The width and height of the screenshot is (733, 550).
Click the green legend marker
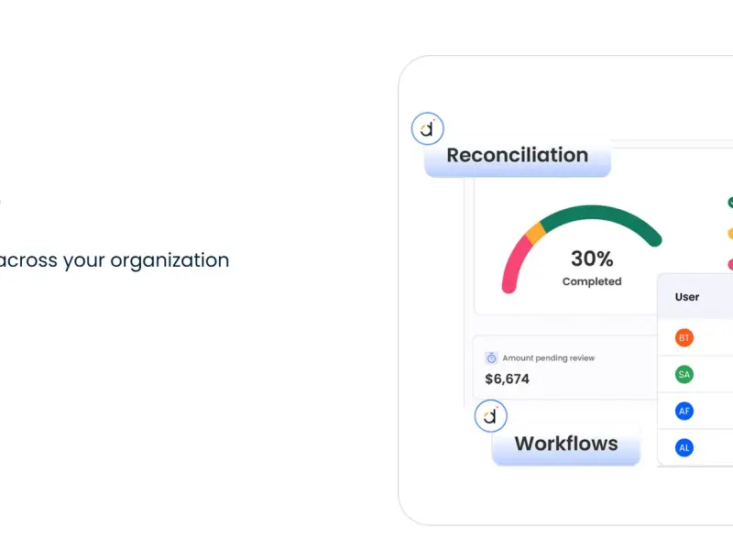tap(730, 203)
